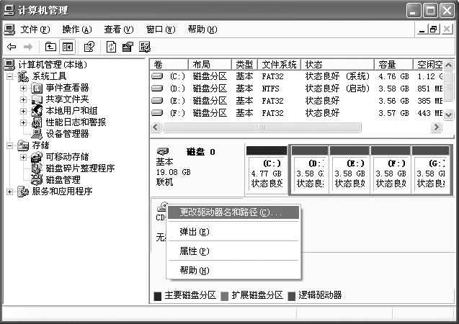Open the 查看(V) menu
459x324 pixels.
coord(119,30)
